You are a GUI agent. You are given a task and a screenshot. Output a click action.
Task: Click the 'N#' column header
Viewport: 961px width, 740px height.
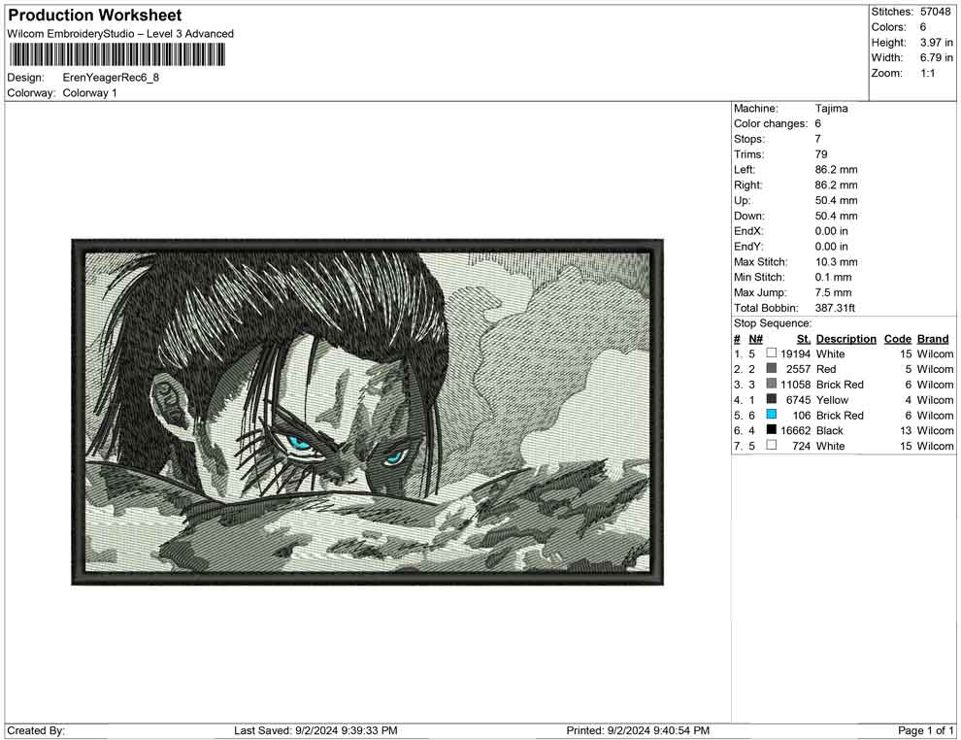pyautogui.click(x=755, y=339)
